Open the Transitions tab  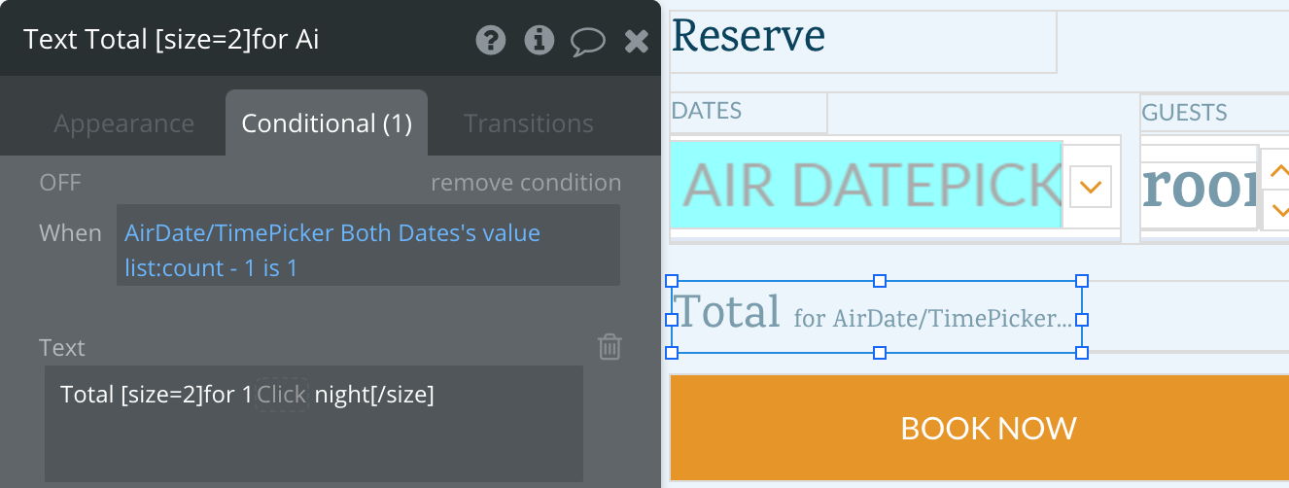point(529,123)
